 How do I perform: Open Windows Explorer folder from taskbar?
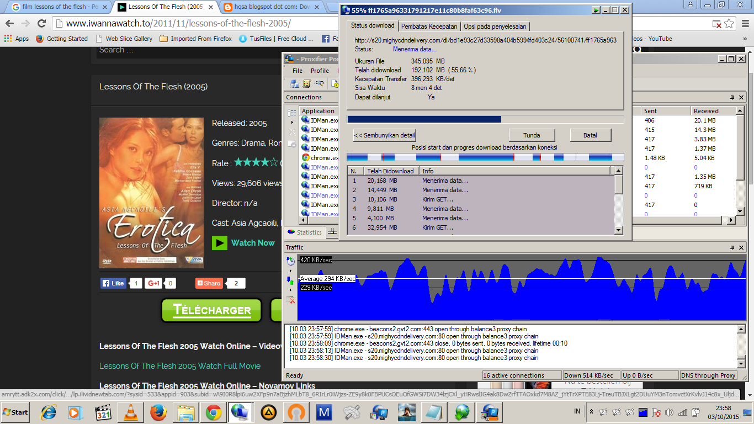(x=185, y=412)
